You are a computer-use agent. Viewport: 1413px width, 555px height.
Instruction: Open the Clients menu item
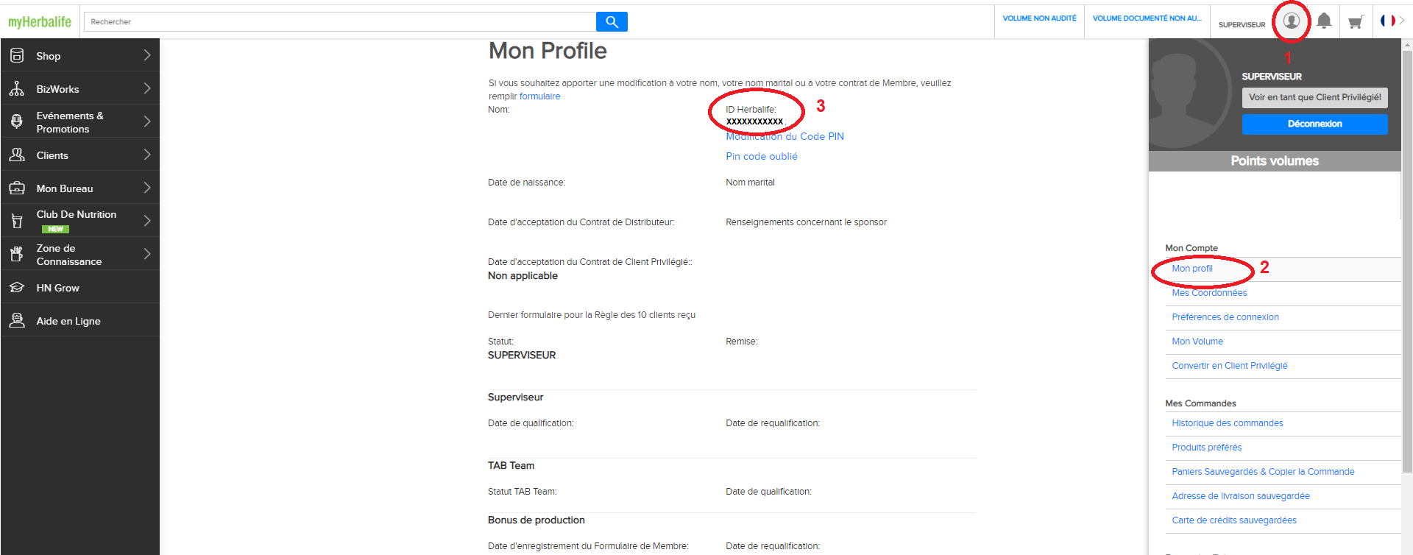click(x=80, y=155)
